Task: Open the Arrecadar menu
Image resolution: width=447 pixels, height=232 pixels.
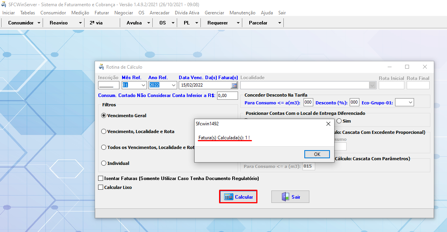Action: pyautogui.click(x=159, y=13)
